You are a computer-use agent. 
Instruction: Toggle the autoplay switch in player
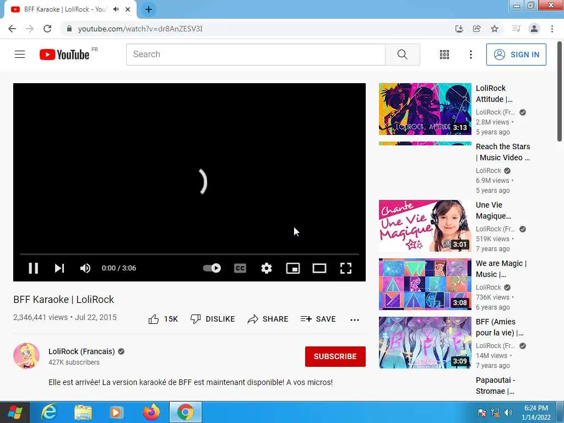click(212, 268)
